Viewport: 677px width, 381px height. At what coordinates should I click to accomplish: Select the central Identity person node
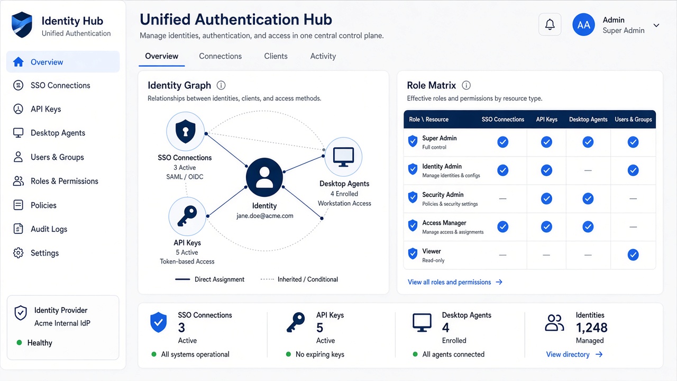264,177
